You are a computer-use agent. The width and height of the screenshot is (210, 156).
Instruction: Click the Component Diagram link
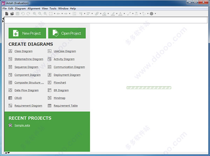[x=27, y=75]
